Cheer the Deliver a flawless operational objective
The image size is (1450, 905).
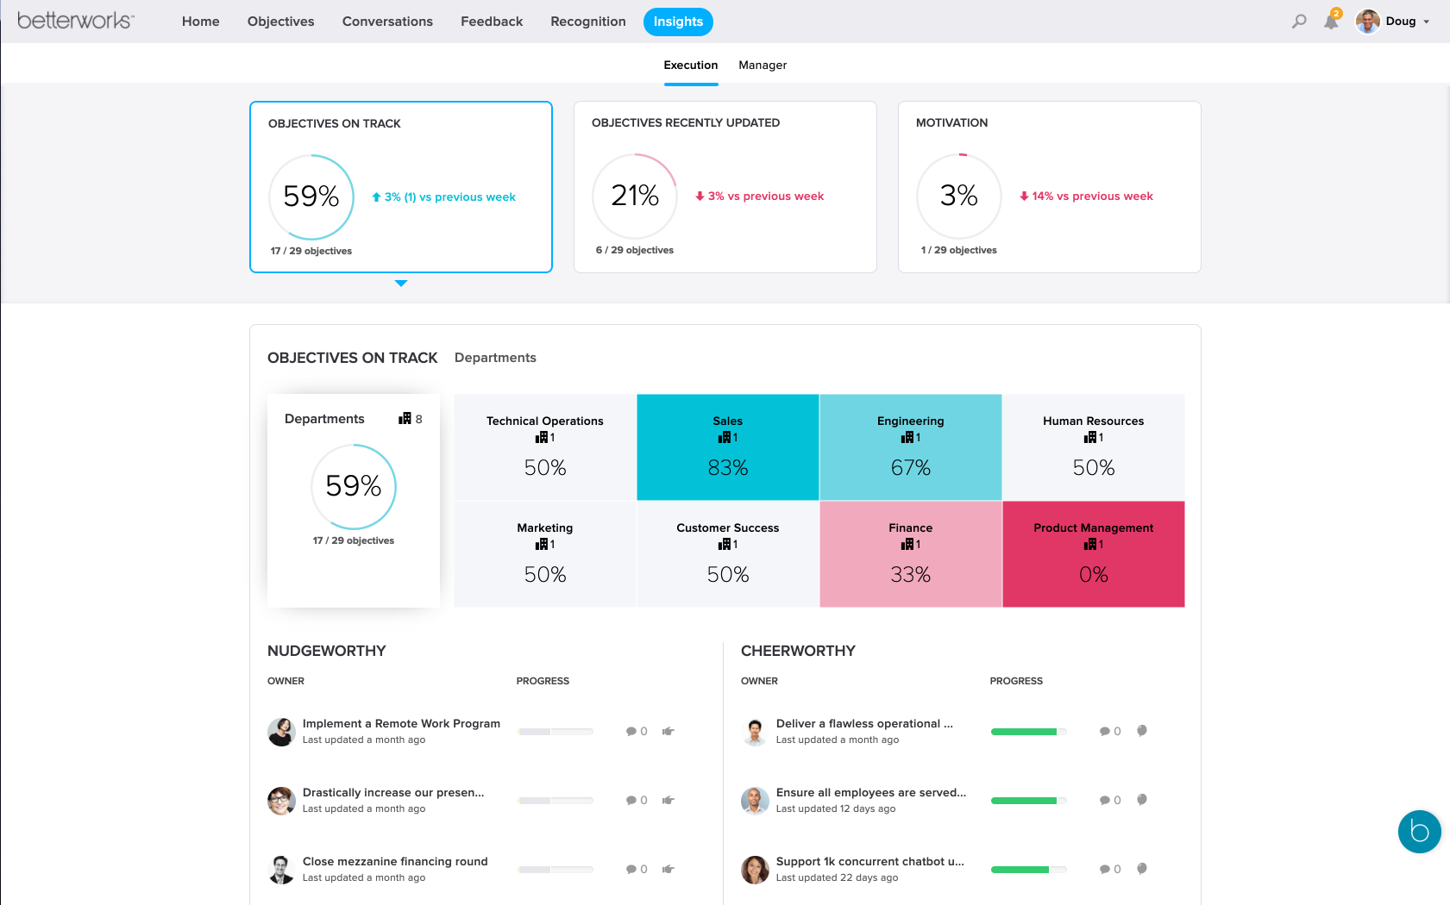pos(1142,731)
